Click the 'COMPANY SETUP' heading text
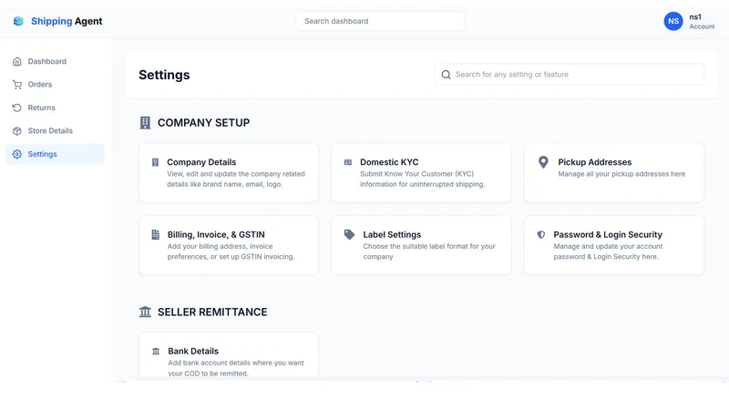The height and width of the screenshot is (410, 729). [x=203, y=123]
